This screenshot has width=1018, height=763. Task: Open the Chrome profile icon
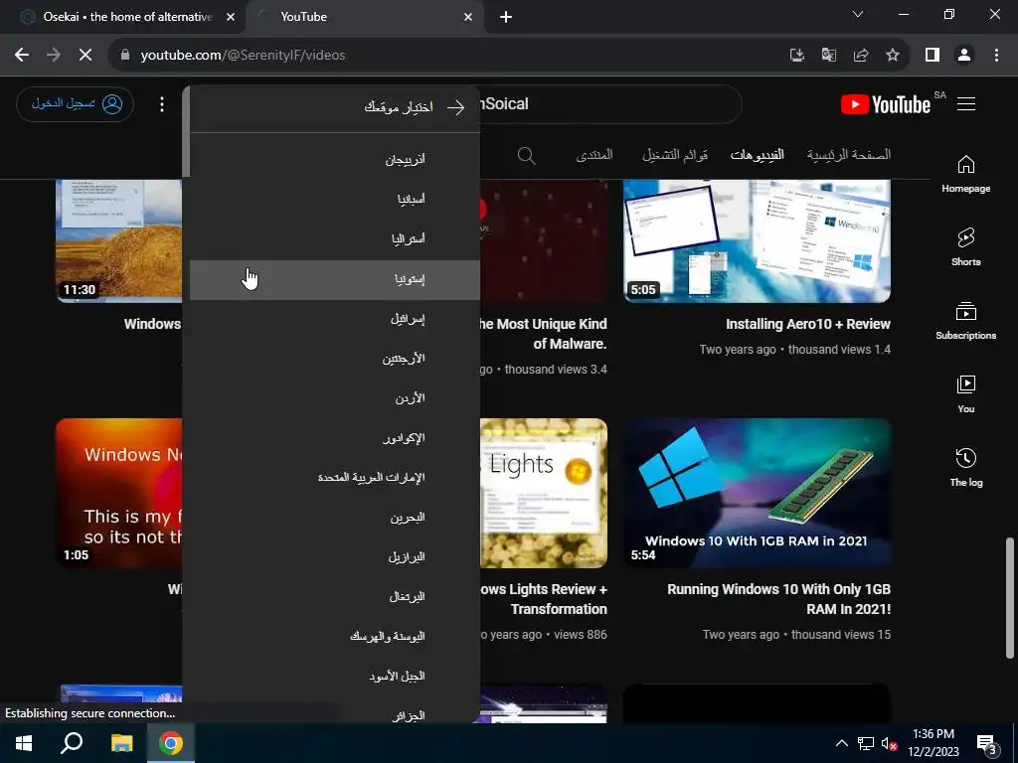coord(964,56)
